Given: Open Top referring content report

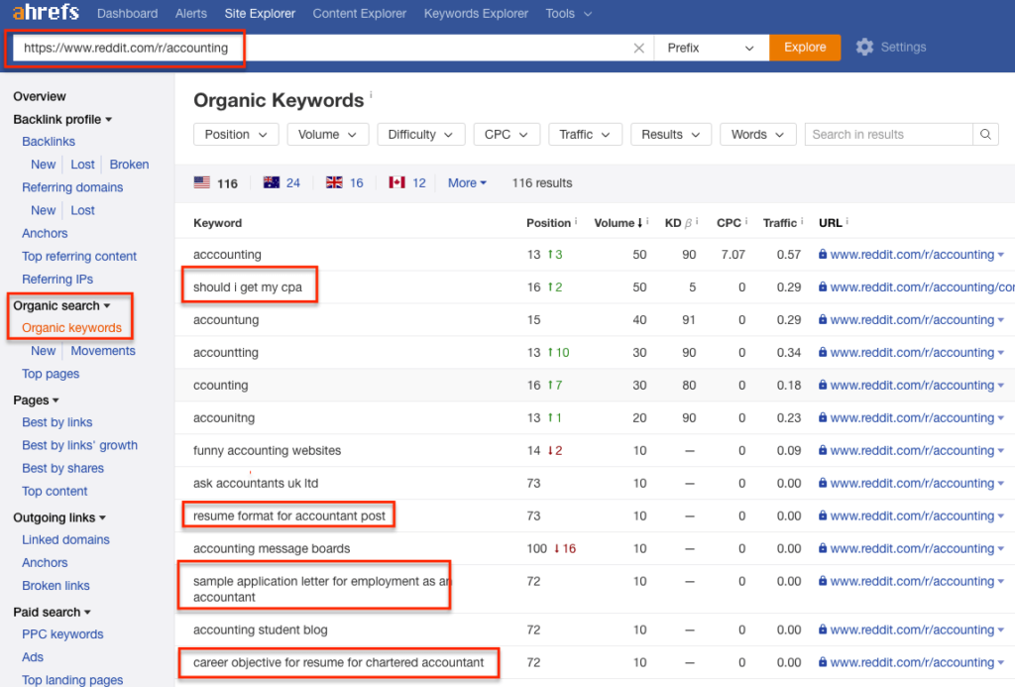Looking at the screenshot, I should coord(79,256).
